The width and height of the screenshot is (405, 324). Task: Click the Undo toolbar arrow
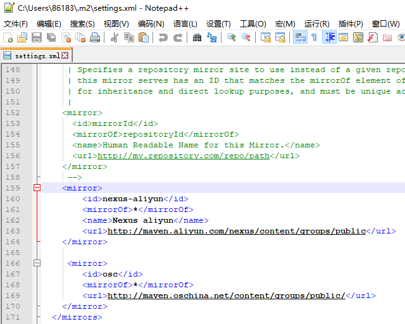coord(163,38)
